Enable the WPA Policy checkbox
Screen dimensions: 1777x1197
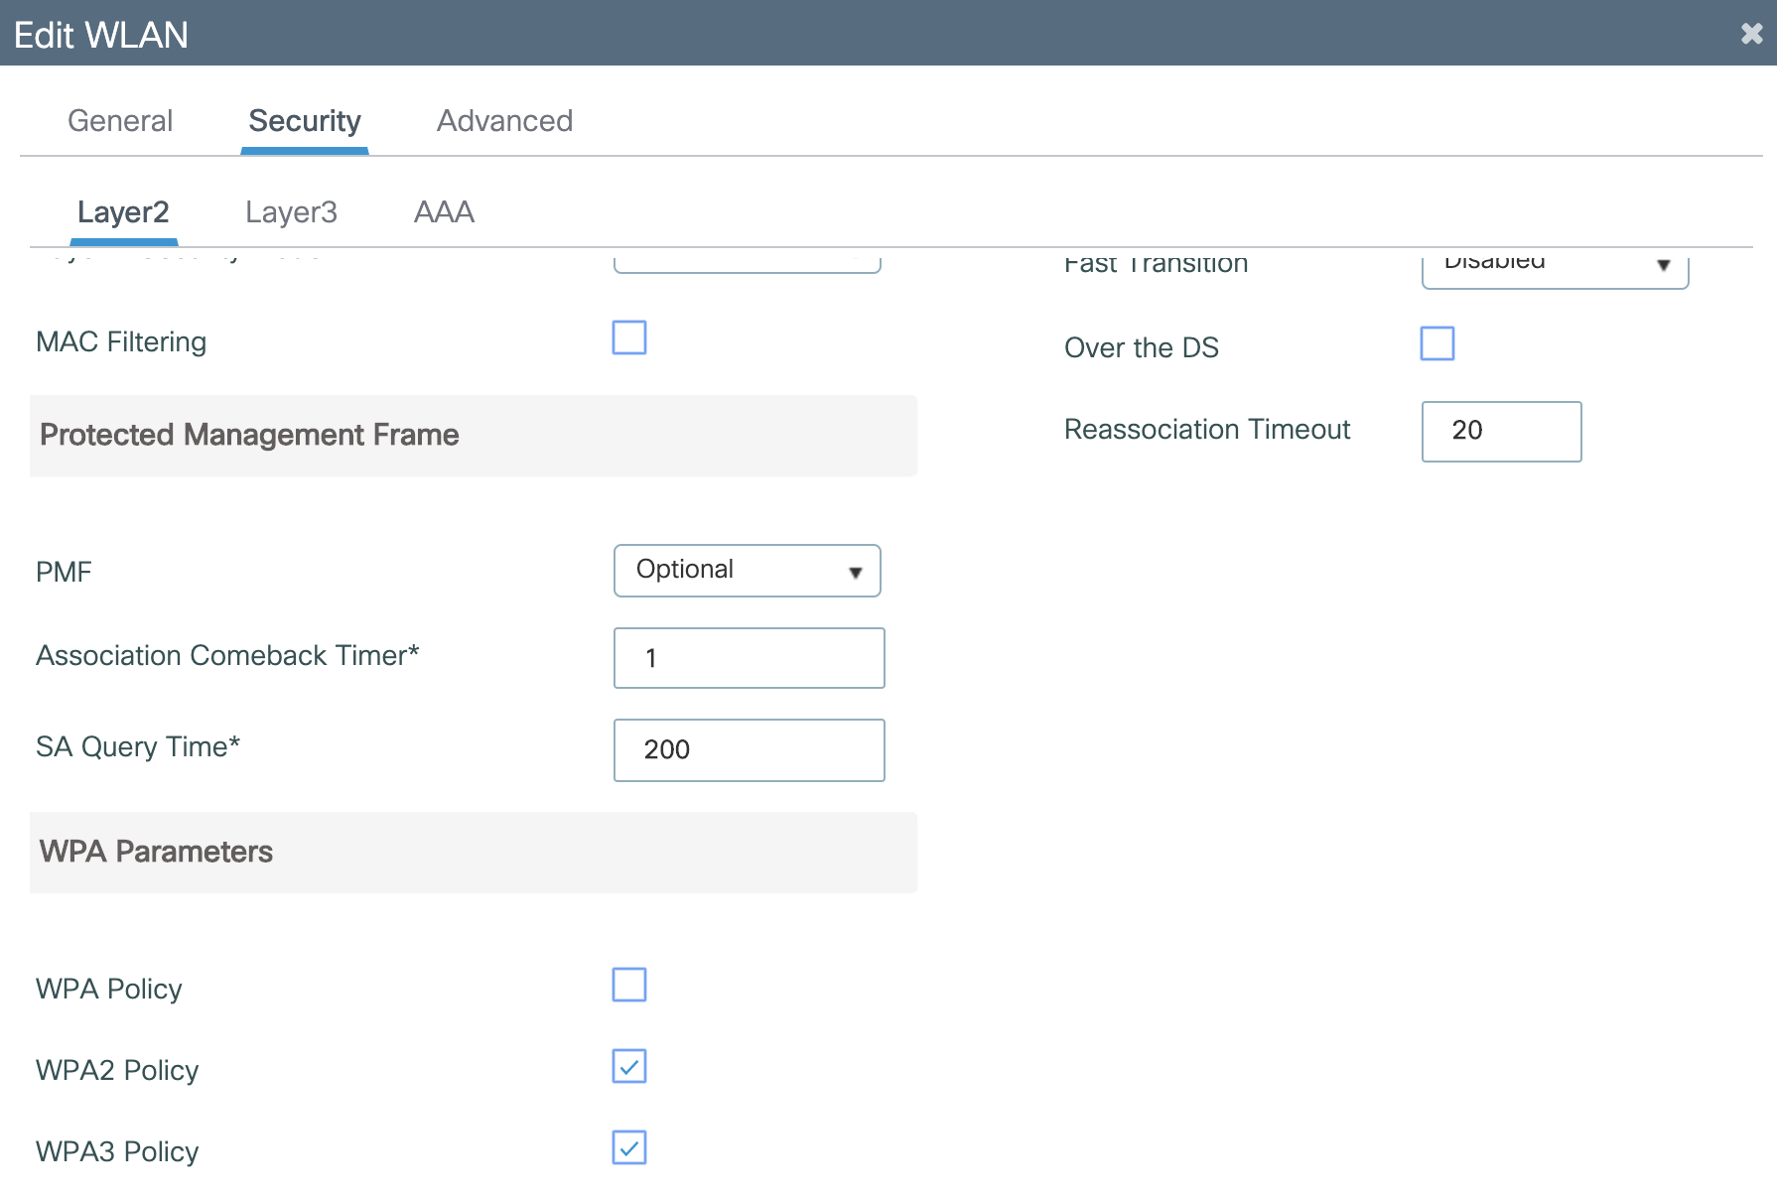pos(629,985)
